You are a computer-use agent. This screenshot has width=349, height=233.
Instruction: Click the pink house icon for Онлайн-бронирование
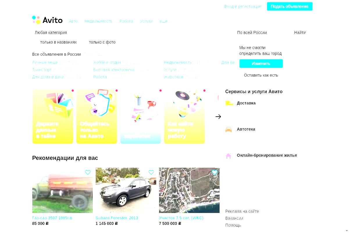[x=229, y=156]
